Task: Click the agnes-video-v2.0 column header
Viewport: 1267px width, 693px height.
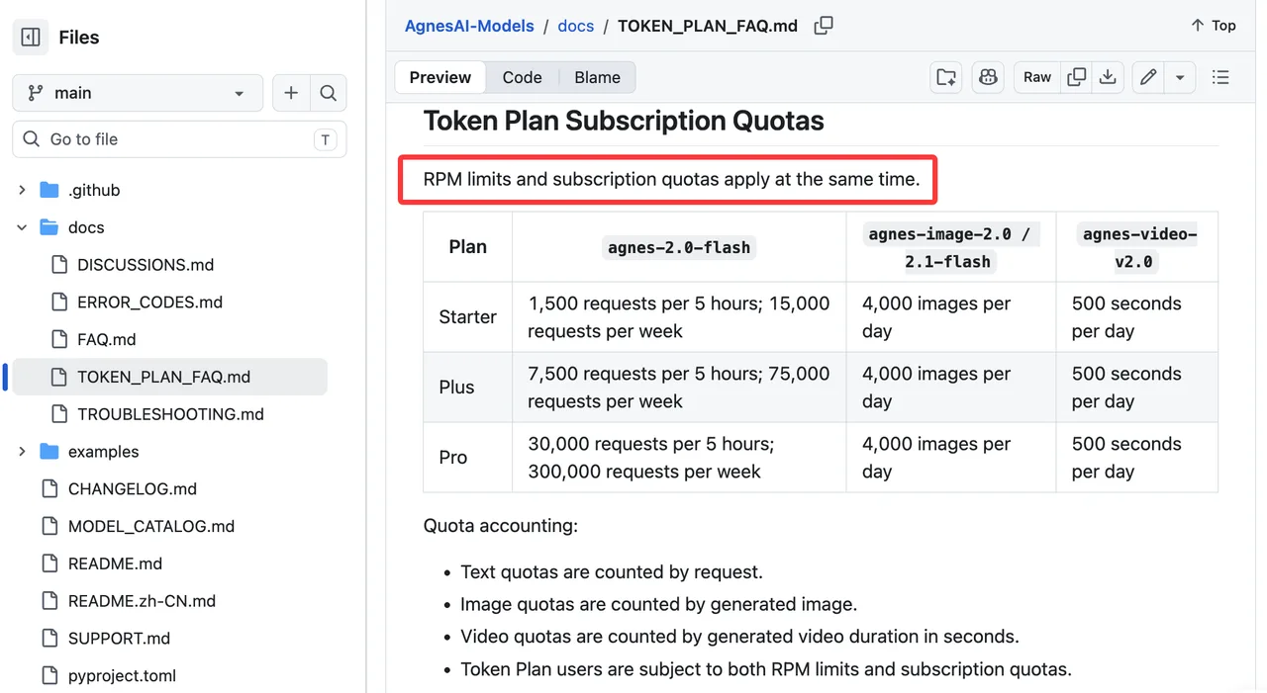Action: [1138, 248]
